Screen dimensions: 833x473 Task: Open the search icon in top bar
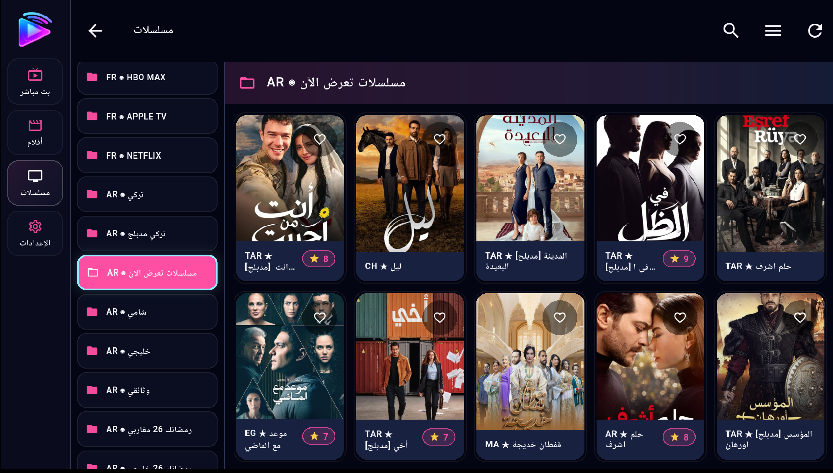(x=731, y=31)
